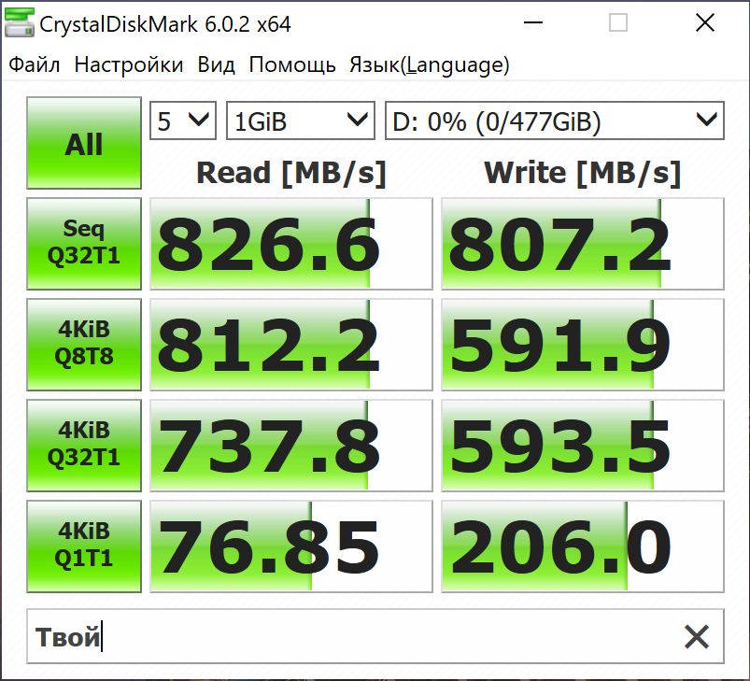
Task: Open the Язык(Language) menu
Action: point(430,64)
